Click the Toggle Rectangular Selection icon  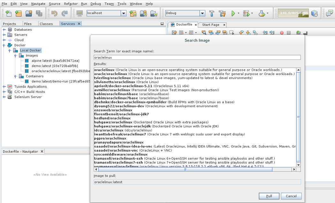tap(232, 33)
